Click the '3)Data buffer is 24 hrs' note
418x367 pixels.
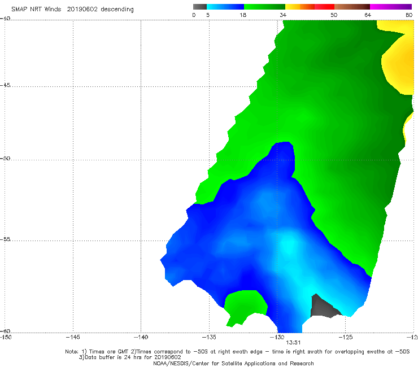click(x=130, y=357)
